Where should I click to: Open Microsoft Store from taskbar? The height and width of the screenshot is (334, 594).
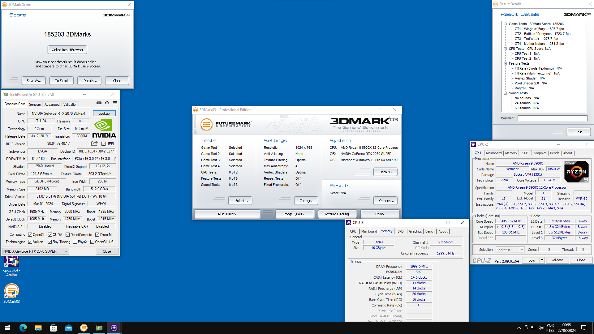click(x=53, y=328)
